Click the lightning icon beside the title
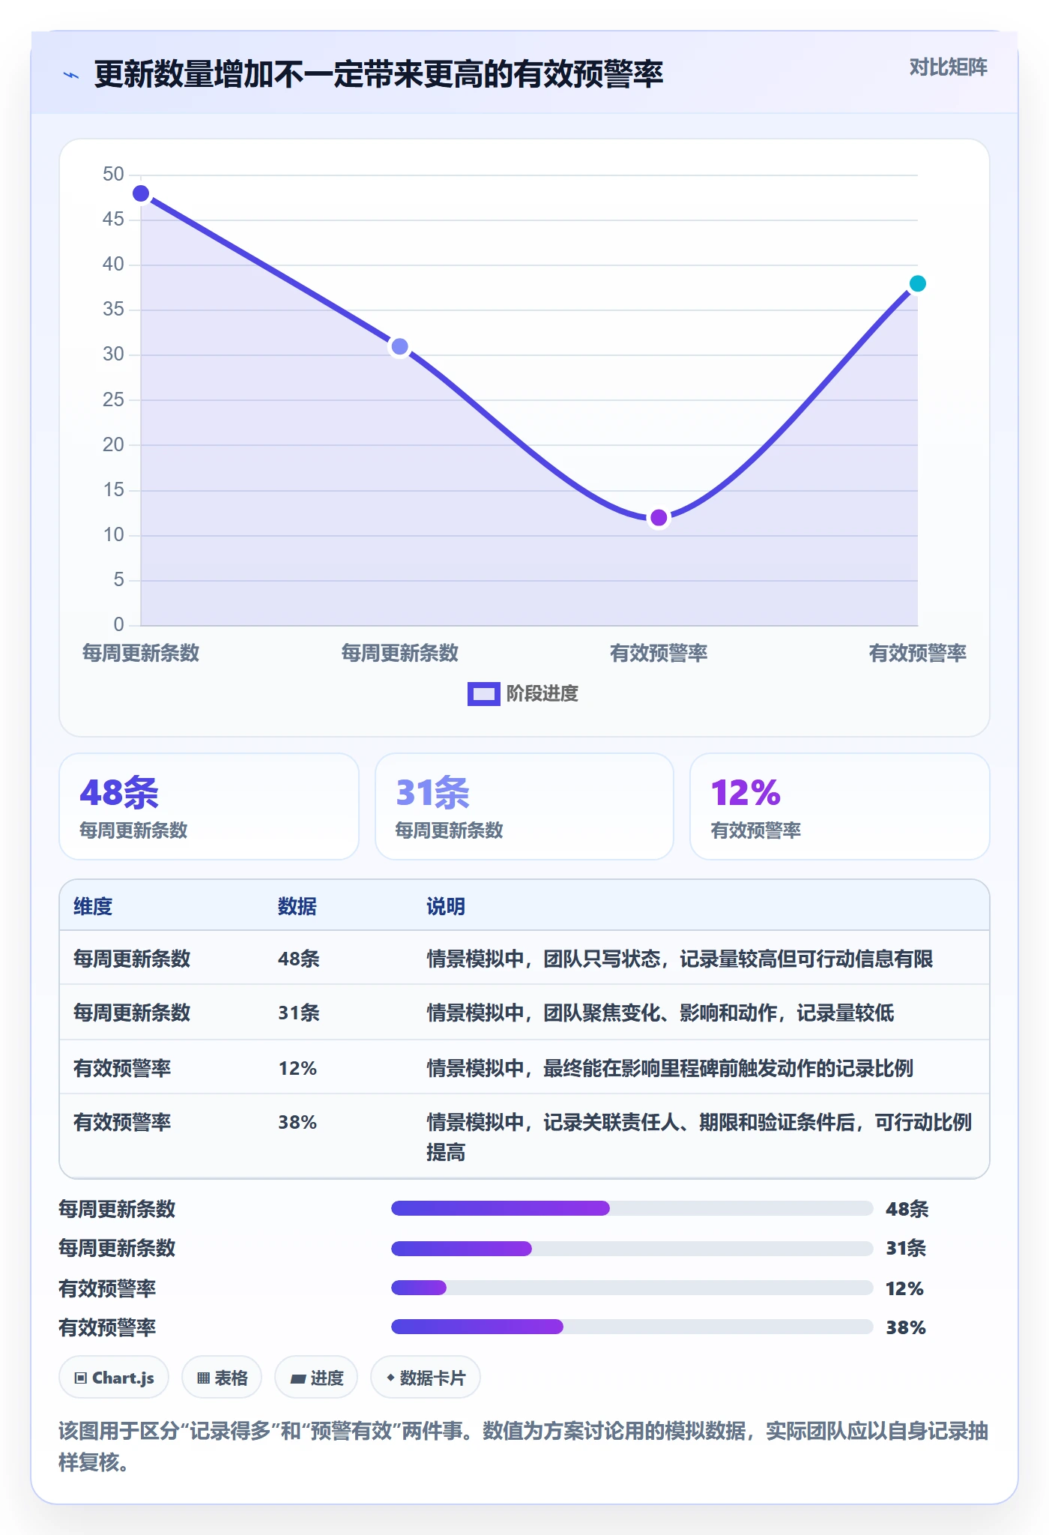The image size is (1049, 1535). 71,75
